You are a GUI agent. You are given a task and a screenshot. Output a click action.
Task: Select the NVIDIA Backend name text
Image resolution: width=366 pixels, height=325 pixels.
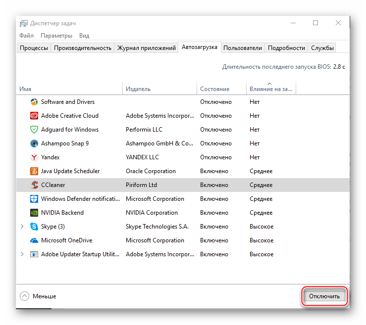click(62, 213)
